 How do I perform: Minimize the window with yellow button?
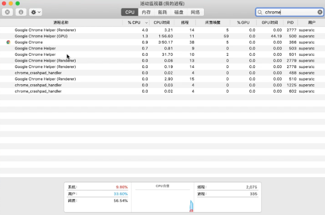(11, 3)
